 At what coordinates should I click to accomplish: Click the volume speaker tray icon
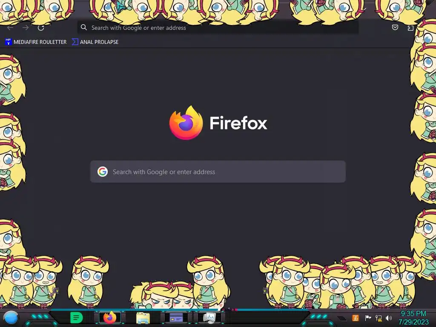click(x=388, y=318)
